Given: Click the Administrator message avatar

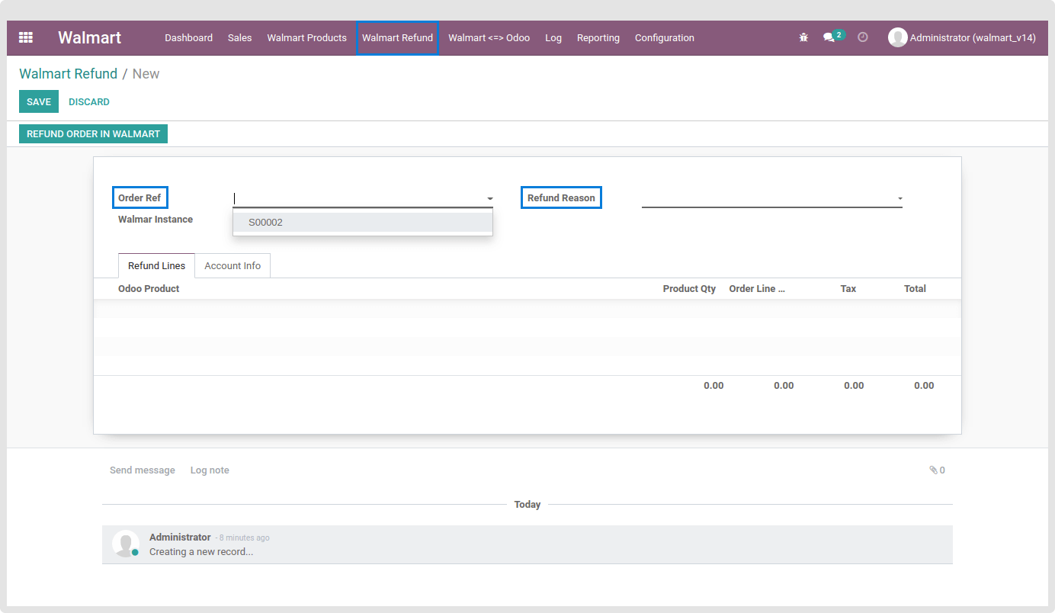Looking at the screenshot, I should point(125,544).
